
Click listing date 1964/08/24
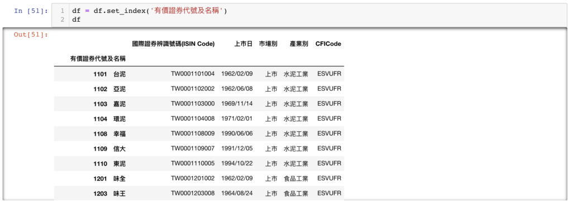tap(237, 194)
